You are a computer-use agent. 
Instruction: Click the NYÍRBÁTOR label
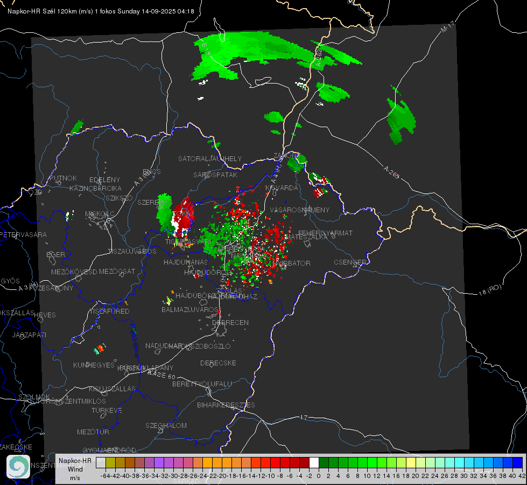[291, 263]
